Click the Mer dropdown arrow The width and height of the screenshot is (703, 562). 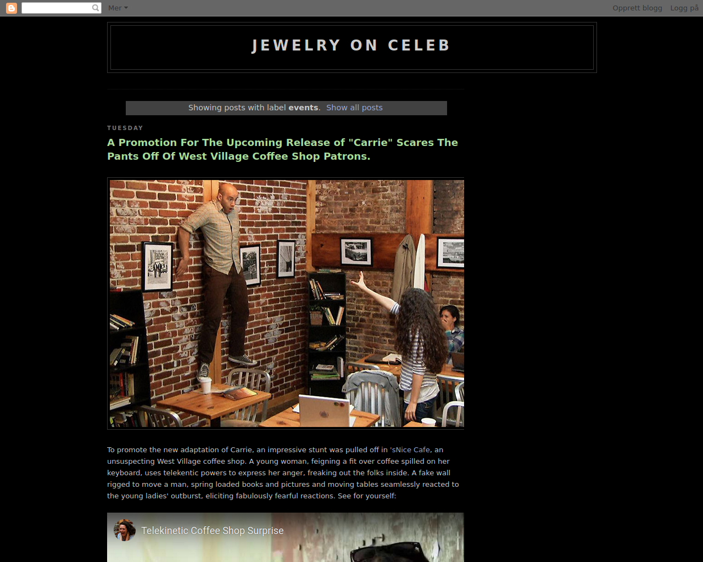coord(126,8)
